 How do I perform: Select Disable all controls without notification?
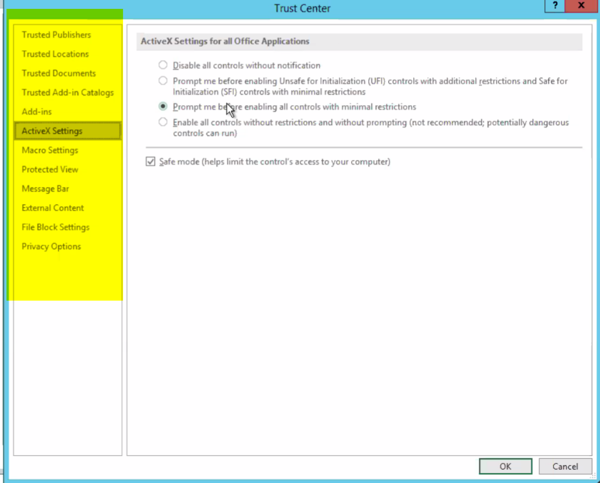click(x=163, y=65)
